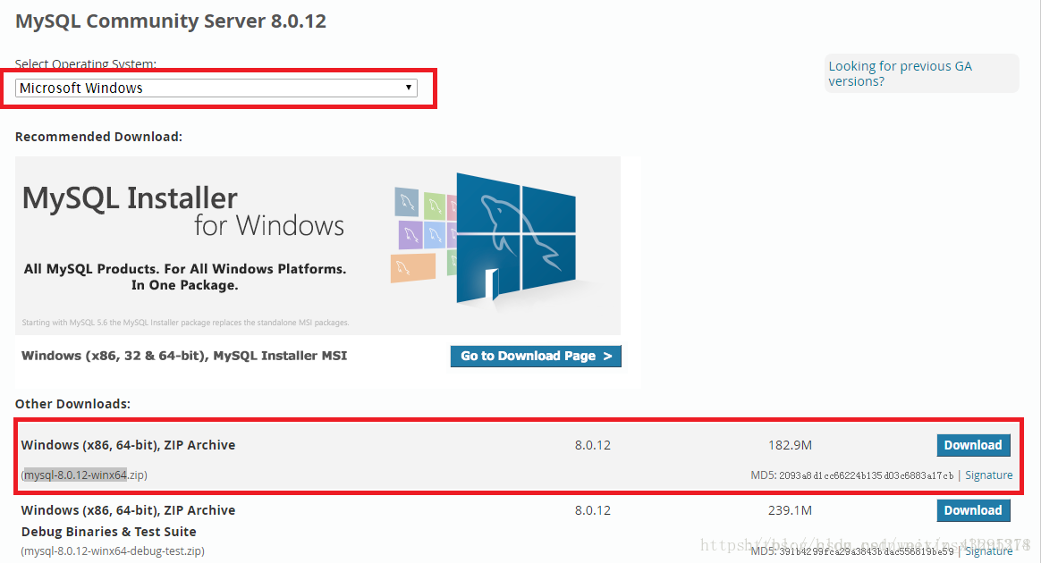The height and width of the screenshot is (563, 1041).
Task: Click the Windows dolphin logo graphic
Action: tap(514, 239)
